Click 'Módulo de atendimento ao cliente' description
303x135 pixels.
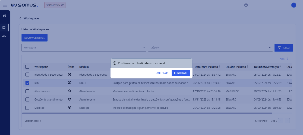coord(133,91)
